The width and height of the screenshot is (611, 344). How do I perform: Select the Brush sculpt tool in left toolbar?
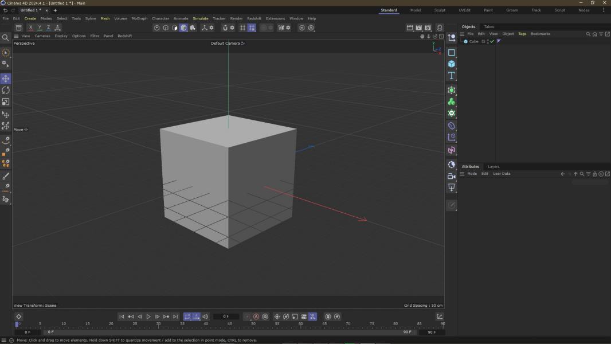6,176
